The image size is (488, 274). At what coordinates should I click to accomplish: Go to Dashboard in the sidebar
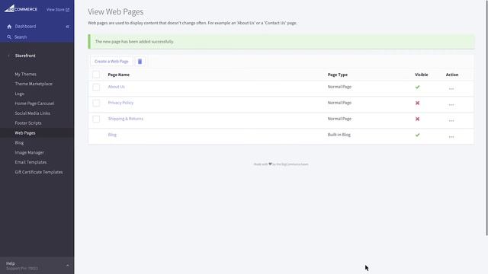pos(25,27)
